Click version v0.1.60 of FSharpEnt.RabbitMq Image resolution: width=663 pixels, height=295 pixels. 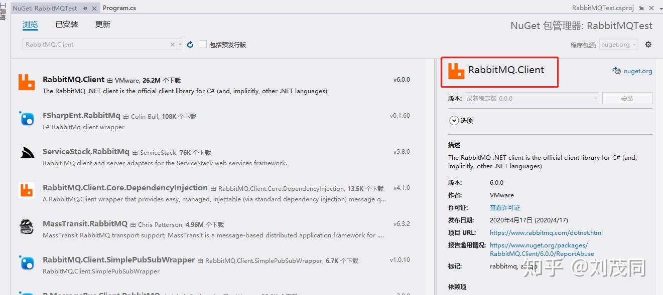(x=400, y=116)
